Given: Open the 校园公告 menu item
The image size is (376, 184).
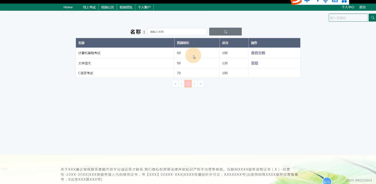Looking at the screenshot, I should tap(108, 7).
